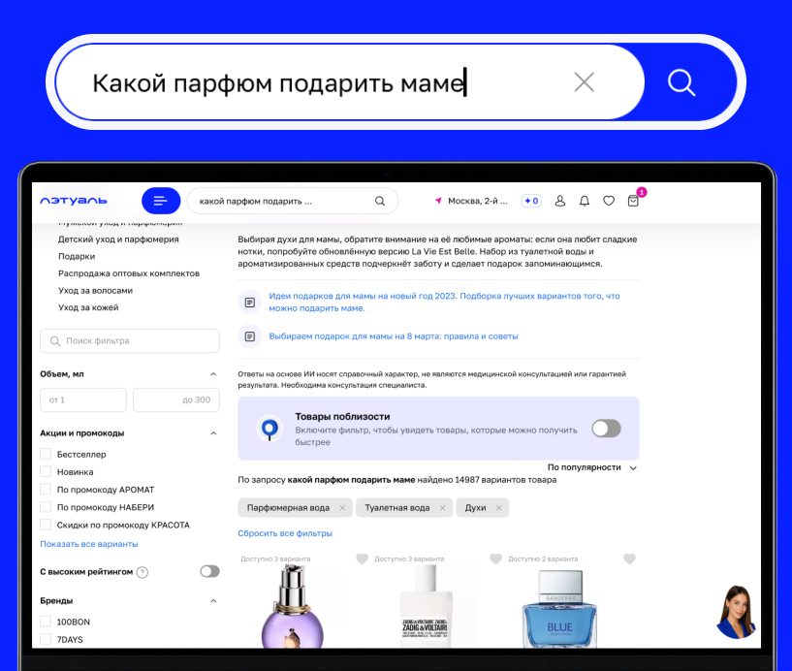Screen dimensions: 792x671
Task: Select the Распродажа оптовых комплектов category
Action: click(129, 273)
